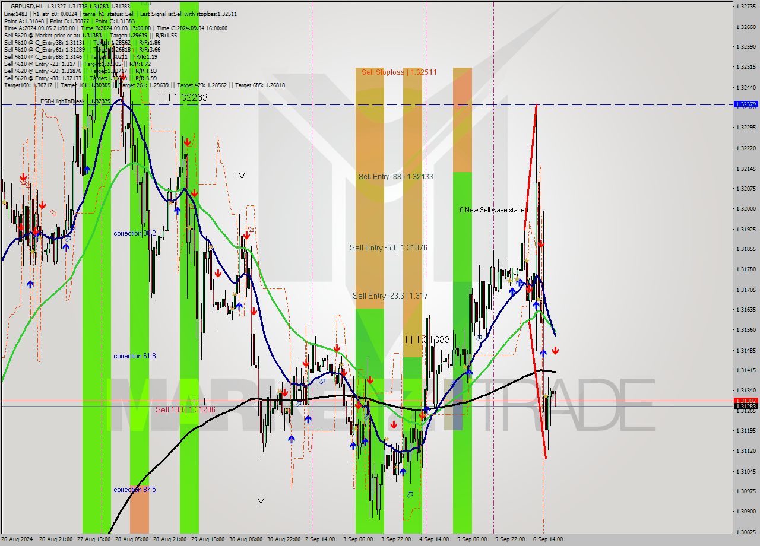Click the 'Sell %20 @ Entry -88' info line
Viewport: 760px width, 546px height.
coord(80,78)
